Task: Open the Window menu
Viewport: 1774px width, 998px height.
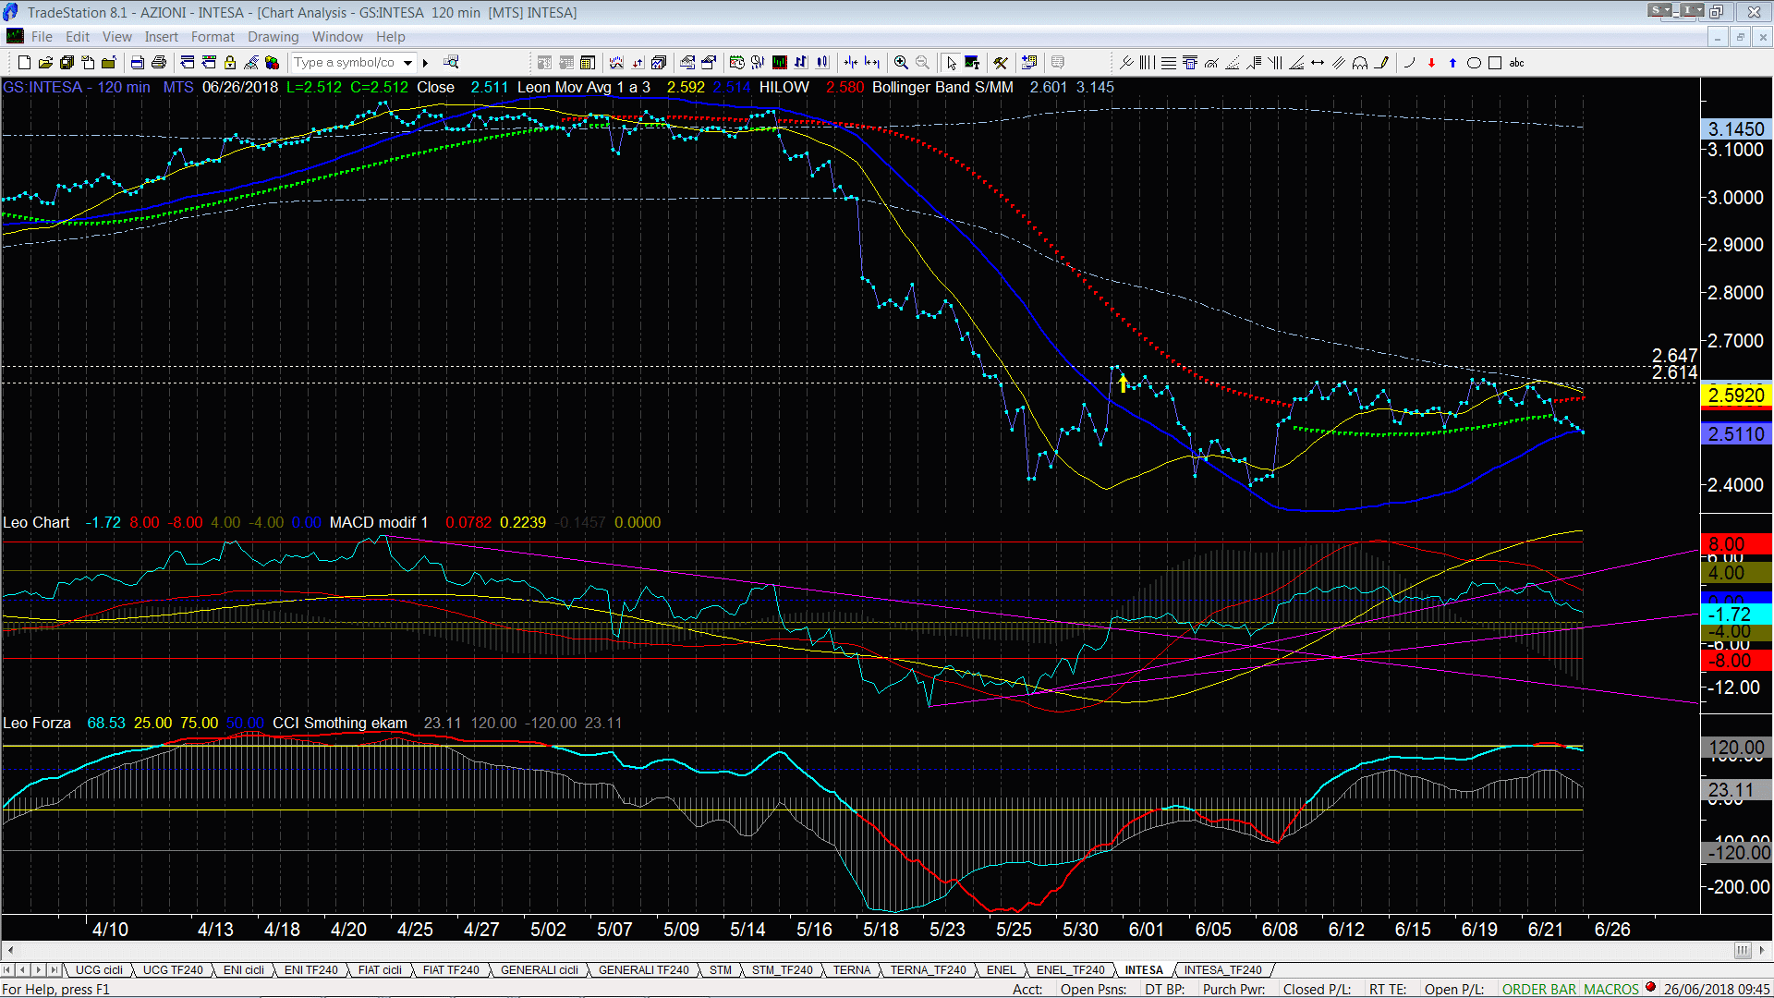Action: point(337,37)
